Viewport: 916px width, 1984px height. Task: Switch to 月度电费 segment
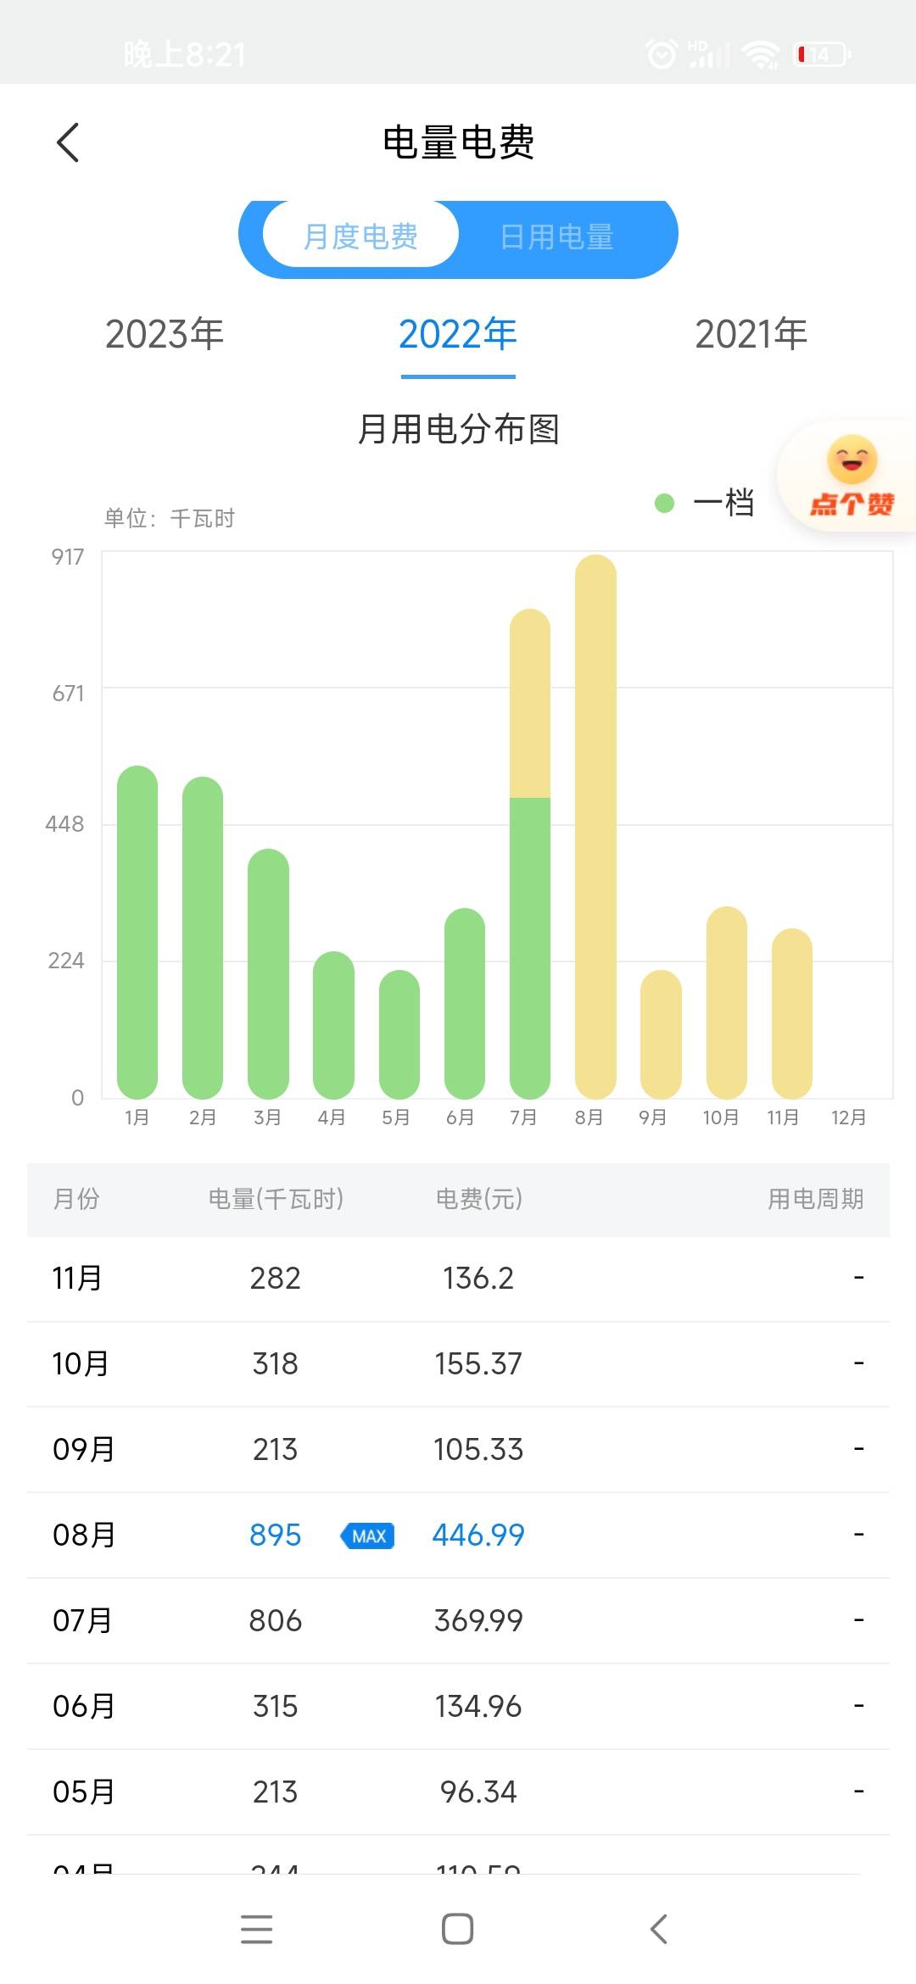point(360,236)
